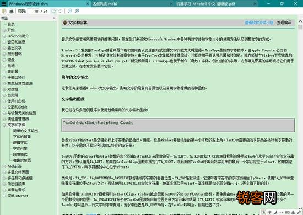
Task: Click the 中 input method indicator in tray
Action: [x=269, y=212]
